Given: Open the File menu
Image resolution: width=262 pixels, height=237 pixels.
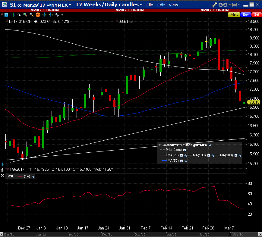Looking at the screenshot, I should coord(150,5).
